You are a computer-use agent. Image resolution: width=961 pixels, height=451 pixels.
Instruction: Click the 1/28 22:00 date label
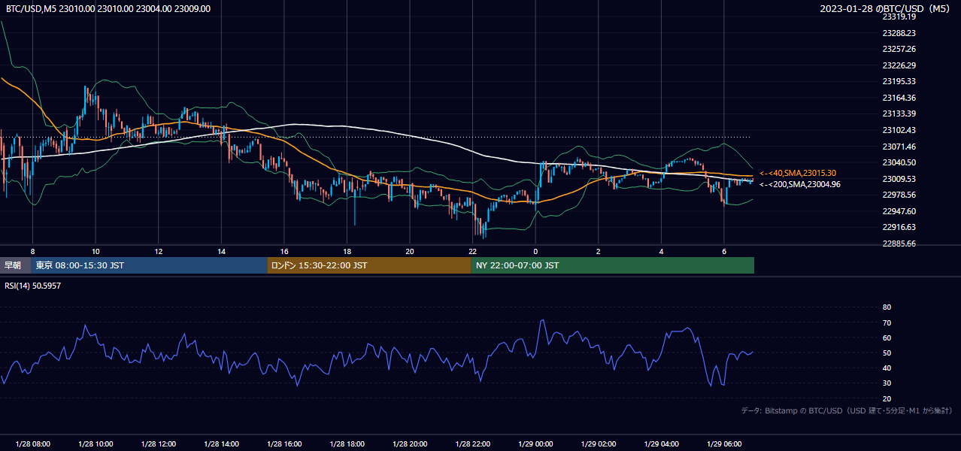tap(472, 444)
